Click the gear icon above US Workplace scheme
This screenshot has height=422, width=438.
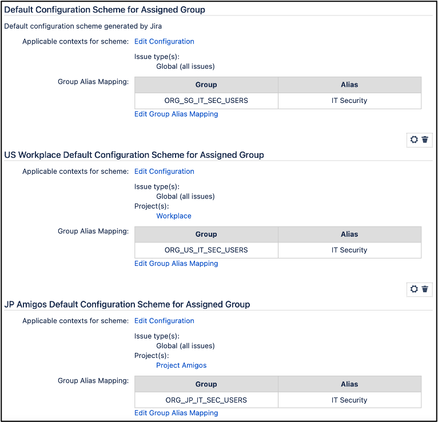pos(415,140)
